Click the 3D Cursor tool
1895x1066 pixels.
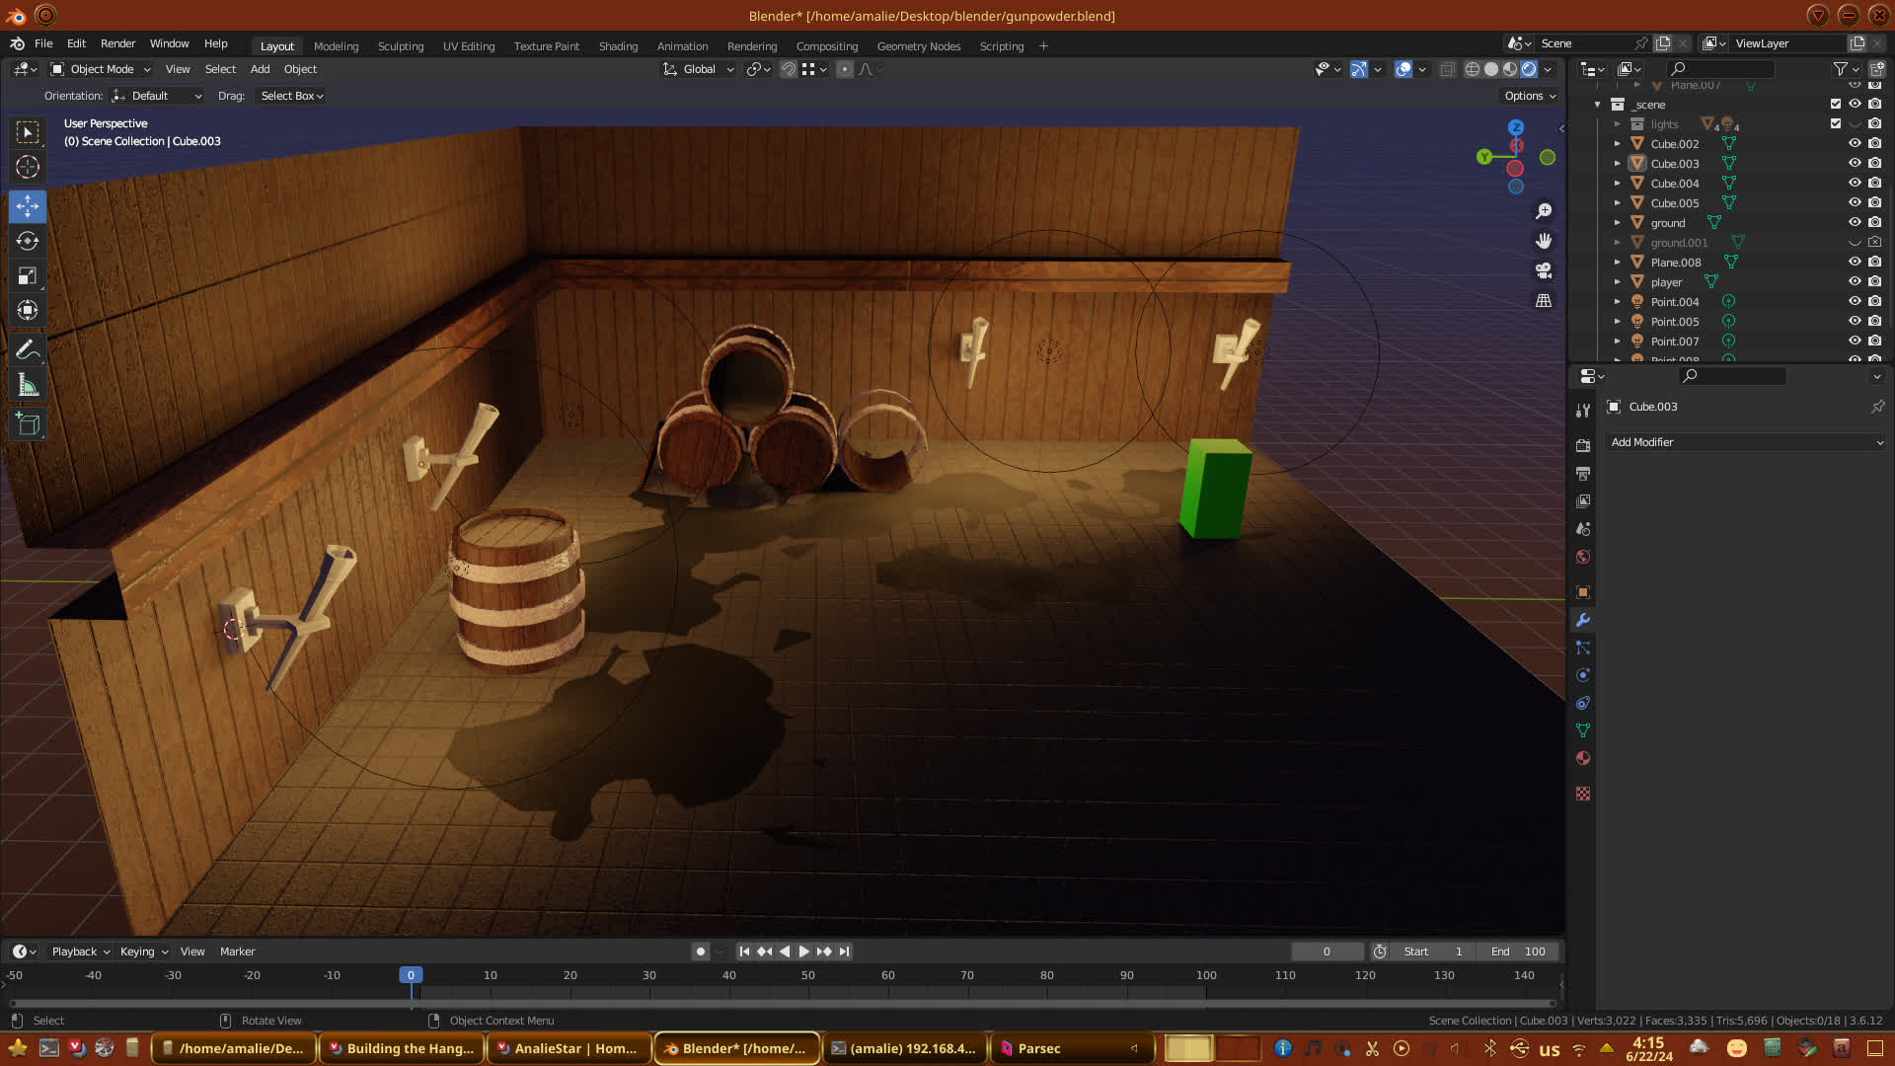pyautogui.click(x=28, y=167)
